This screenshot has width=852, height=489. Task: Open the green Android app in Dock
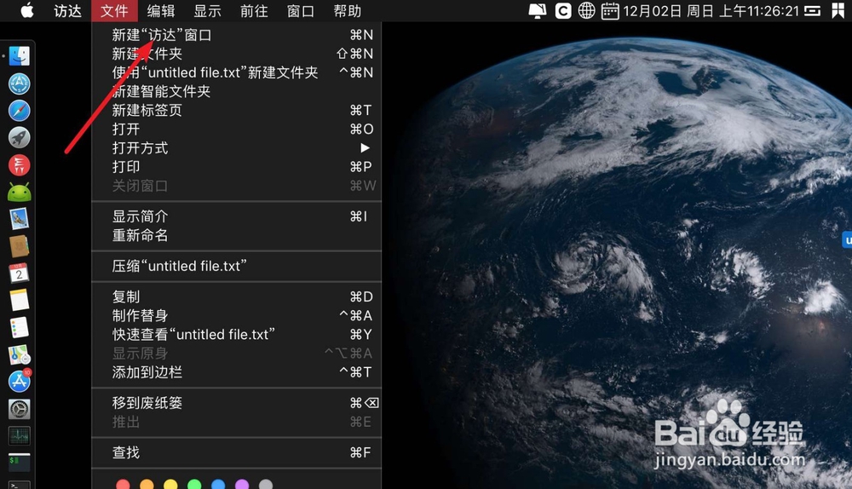pos(20,192)
